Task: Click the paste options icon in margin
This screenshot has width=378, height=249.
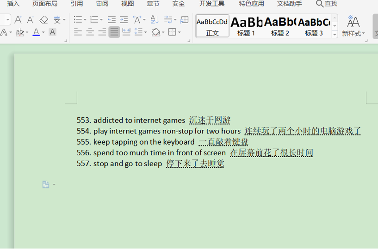Action: [46, 184]
